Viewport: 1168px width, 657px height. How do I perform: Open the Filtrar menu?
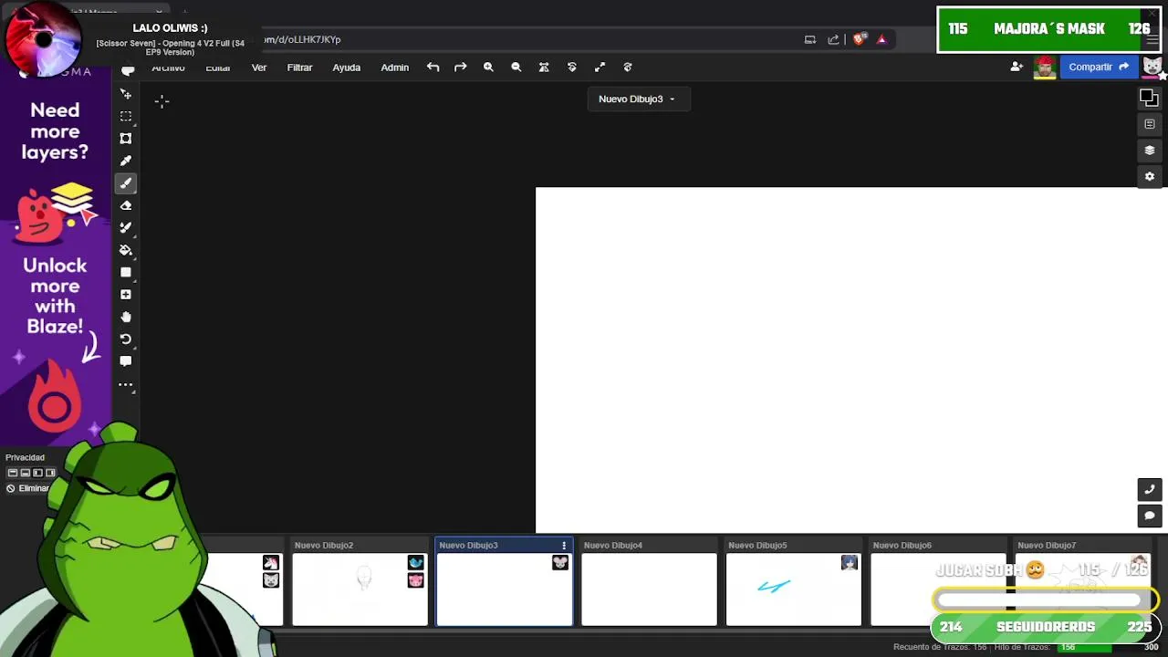tap(299, 68)
